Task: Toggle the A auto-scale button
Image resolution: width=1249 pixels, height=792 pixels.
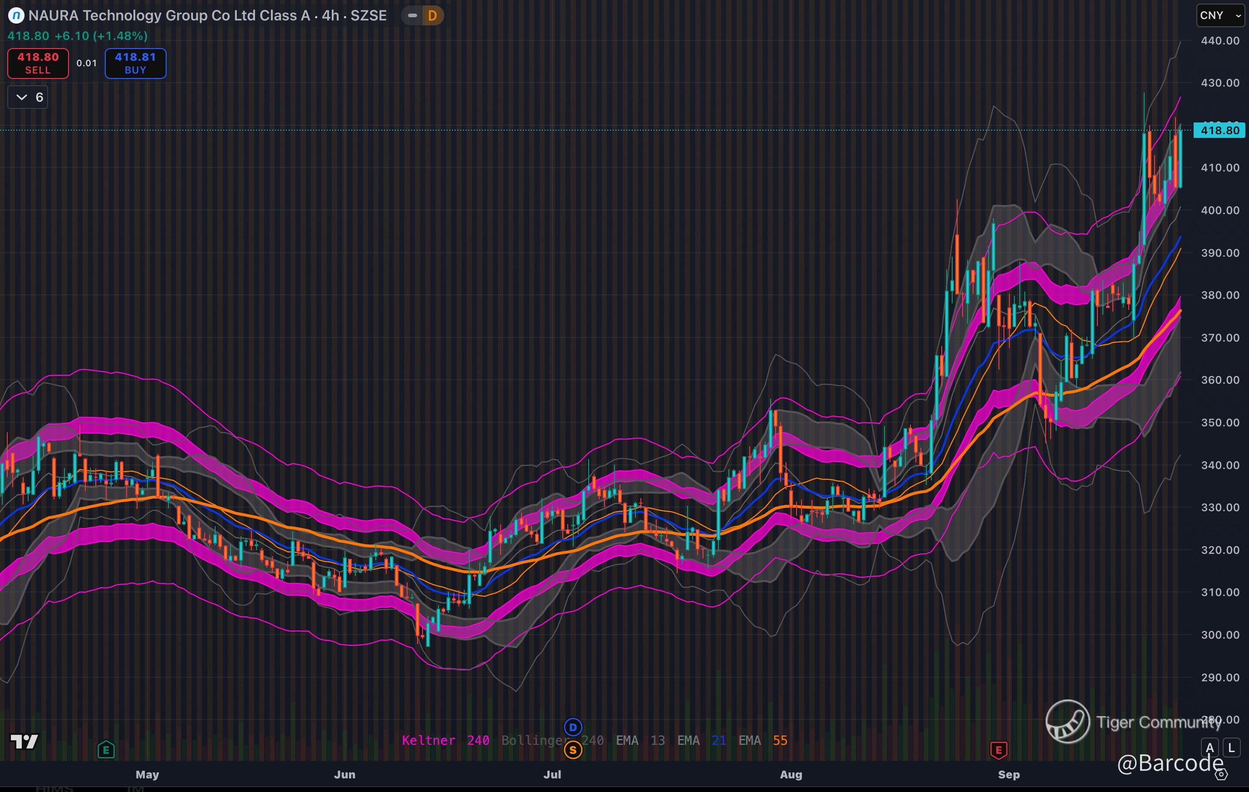Action: pyautogui.click(x=1210, y=748)
